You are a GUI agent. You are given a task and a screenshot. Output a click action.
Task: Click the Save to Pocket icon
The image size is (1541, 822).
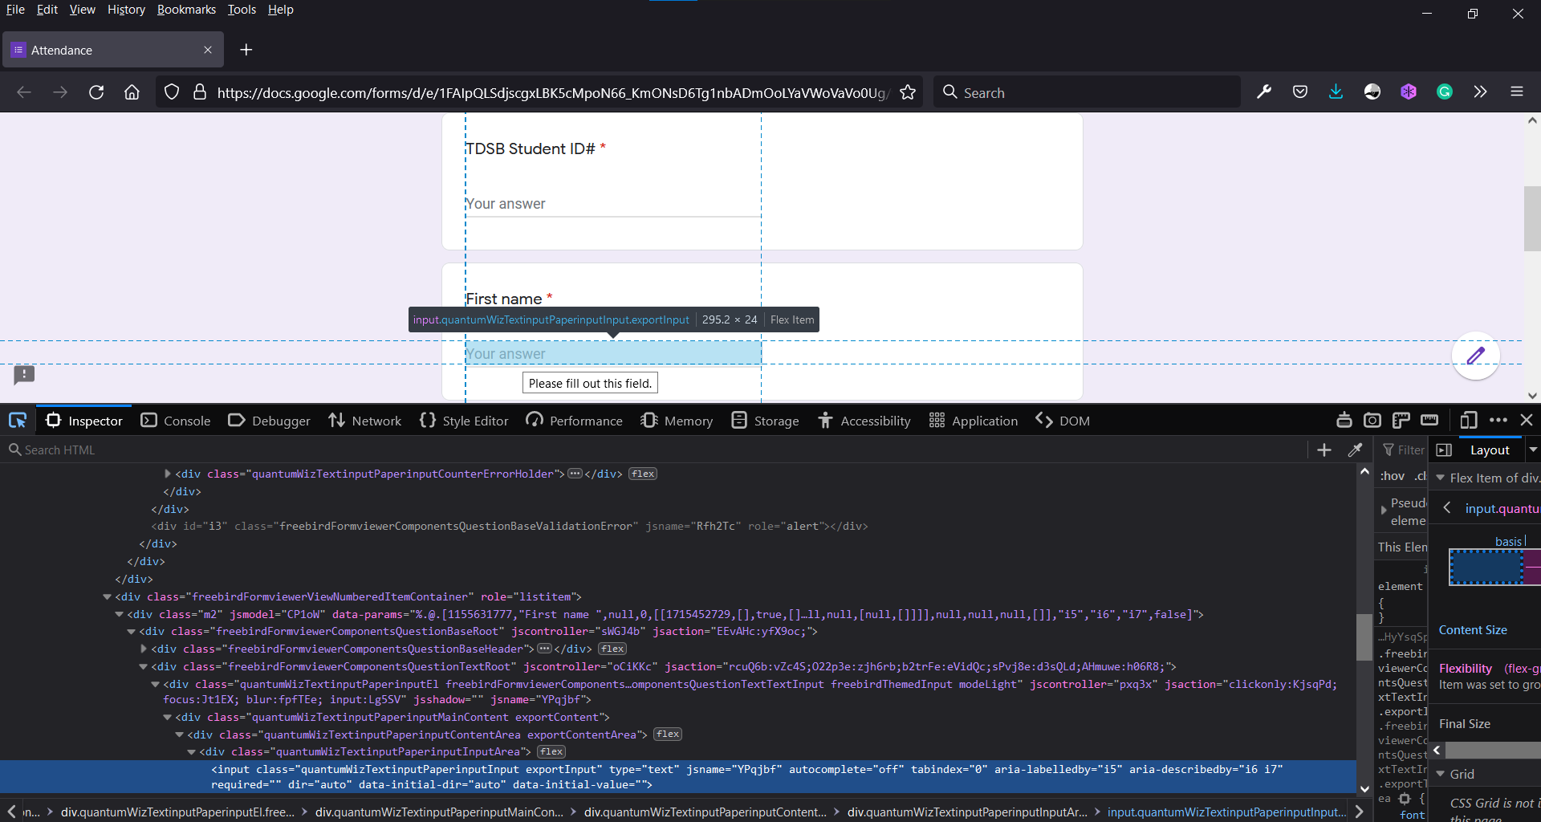coord(1299,92)
